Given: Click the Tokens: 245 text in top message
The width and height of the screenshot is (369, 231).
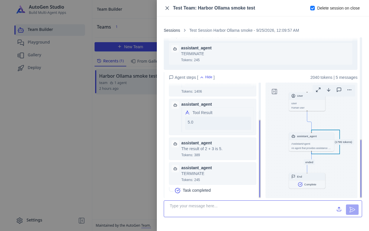Looking at the screenshot, I should click(190, 60).
